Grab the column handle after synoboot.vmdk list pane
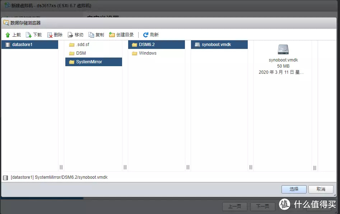Viewport: 340px width, 214px height. coord(251,167)
